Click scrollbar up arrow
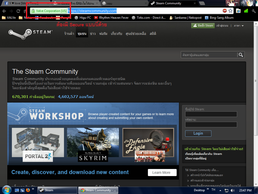258x194 pixels. click(256, 24)
